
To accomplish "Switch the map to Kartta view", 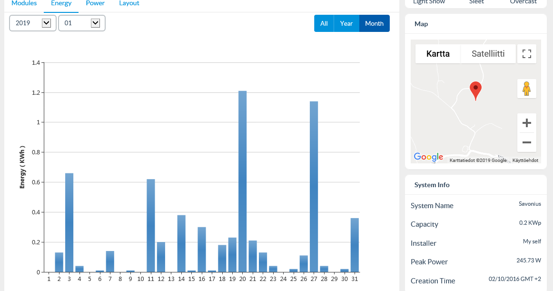I will [x=438, y=54].
